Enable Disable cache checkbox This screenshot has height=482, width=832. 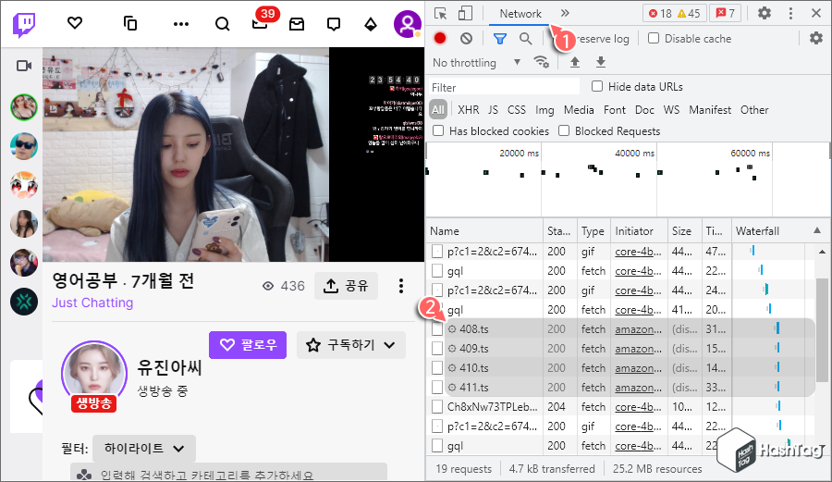[654, 38]
